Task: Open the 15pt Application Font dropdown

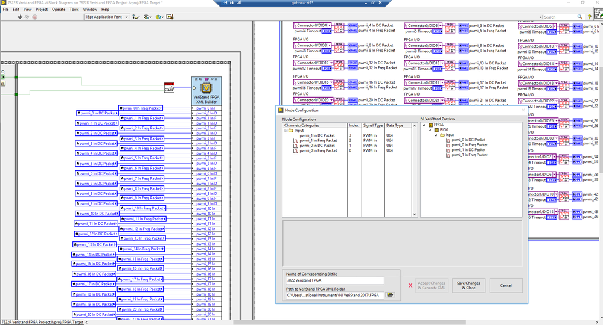Action: 106,17
